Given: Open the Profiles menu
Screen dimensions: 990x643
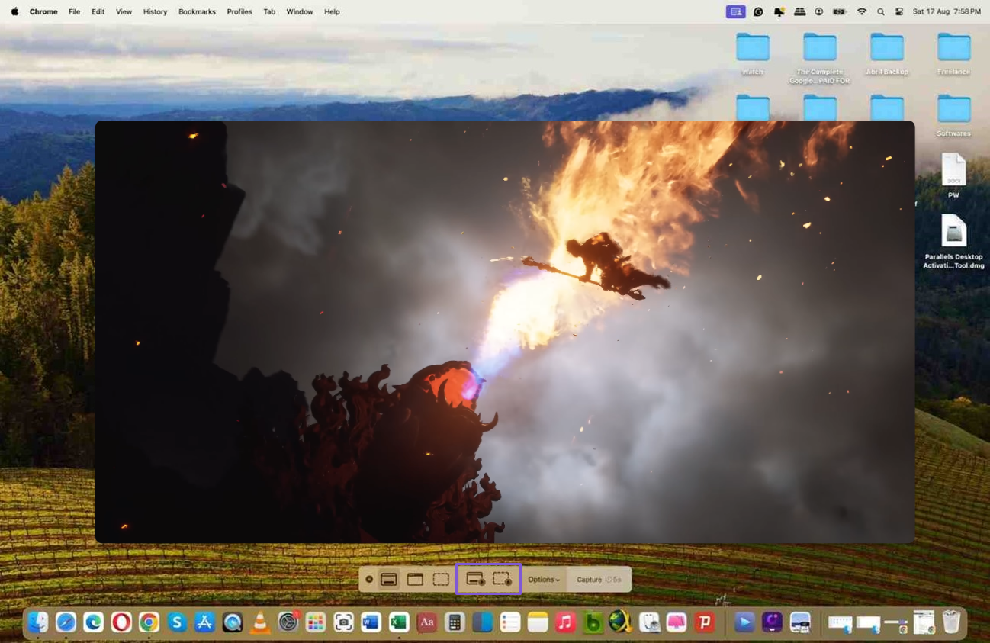Looking at the screenshot, I should 239,11.
